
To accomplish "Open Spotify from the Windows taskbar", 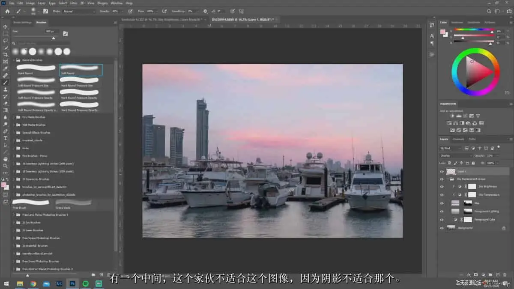I will tap(85, 283).
